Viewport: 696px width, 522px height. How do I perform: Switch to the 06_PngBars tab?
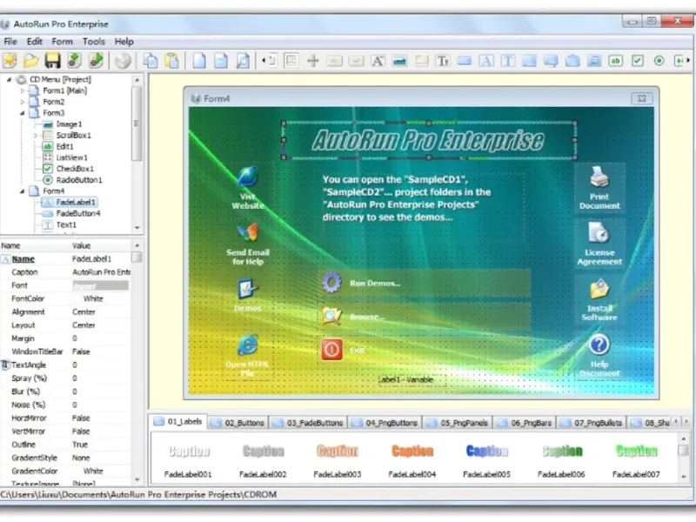click(525, 423)
